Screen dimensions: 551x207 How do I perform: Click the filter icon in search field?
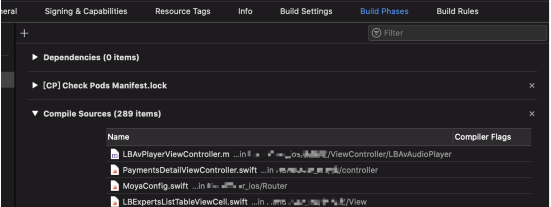(x=376, y=33)
